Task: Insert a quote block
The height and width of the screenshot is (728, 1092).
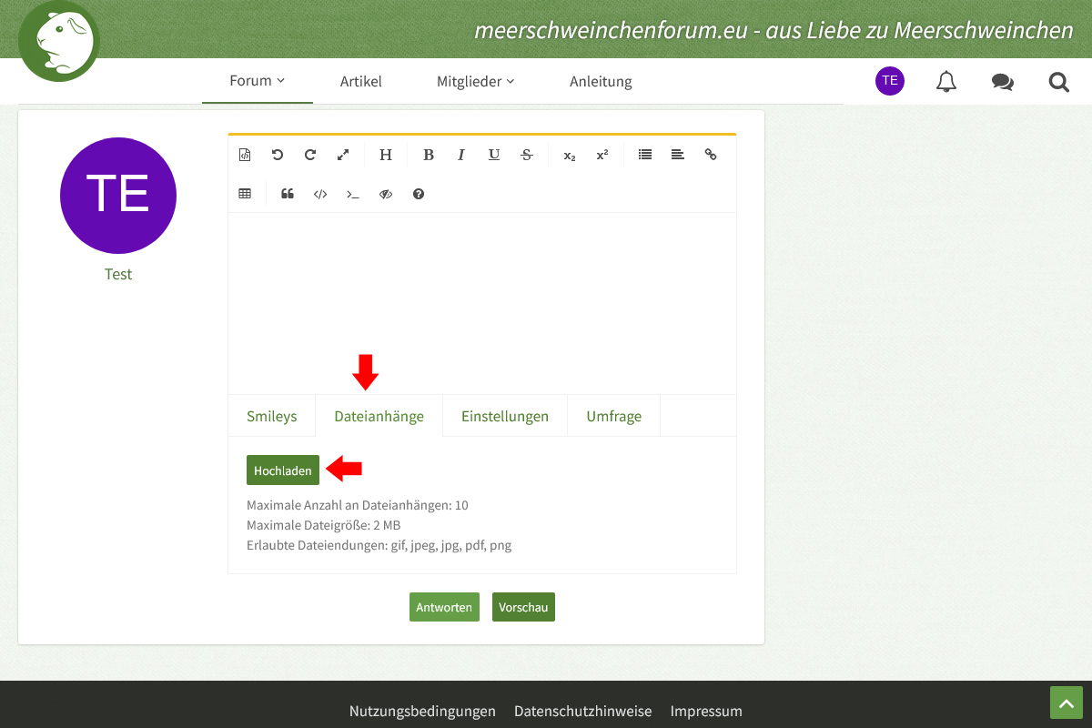Action: [x=288, y=194]
